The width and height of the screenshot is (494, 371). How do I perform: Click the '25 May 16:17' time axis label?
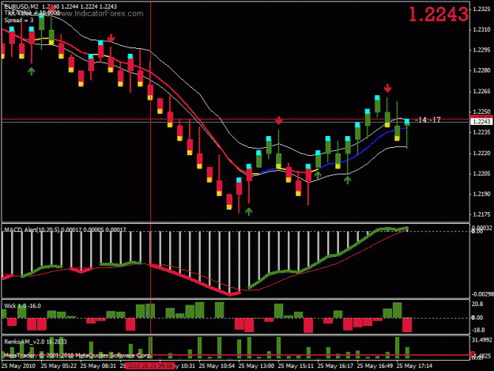[336, 366]
